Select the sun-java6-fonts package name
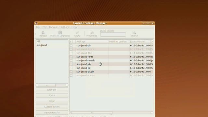The height and width of the screenshot is (117, 208). pyautogui.click(x=85, y=57)
